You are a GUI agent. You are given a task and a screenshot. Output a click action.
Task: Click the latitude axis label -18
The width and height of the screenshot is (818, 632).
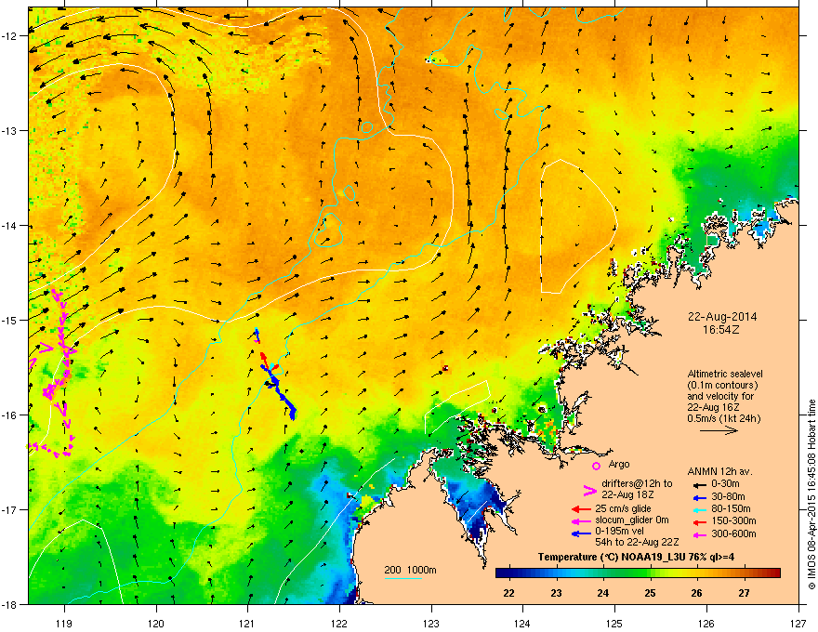click(x=9, y=604)
